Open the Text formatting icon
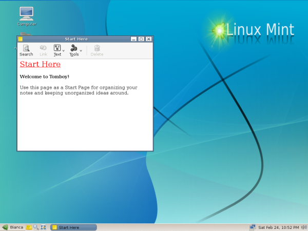This screenshot has height=231, width=308. click(x=57, y=48)
